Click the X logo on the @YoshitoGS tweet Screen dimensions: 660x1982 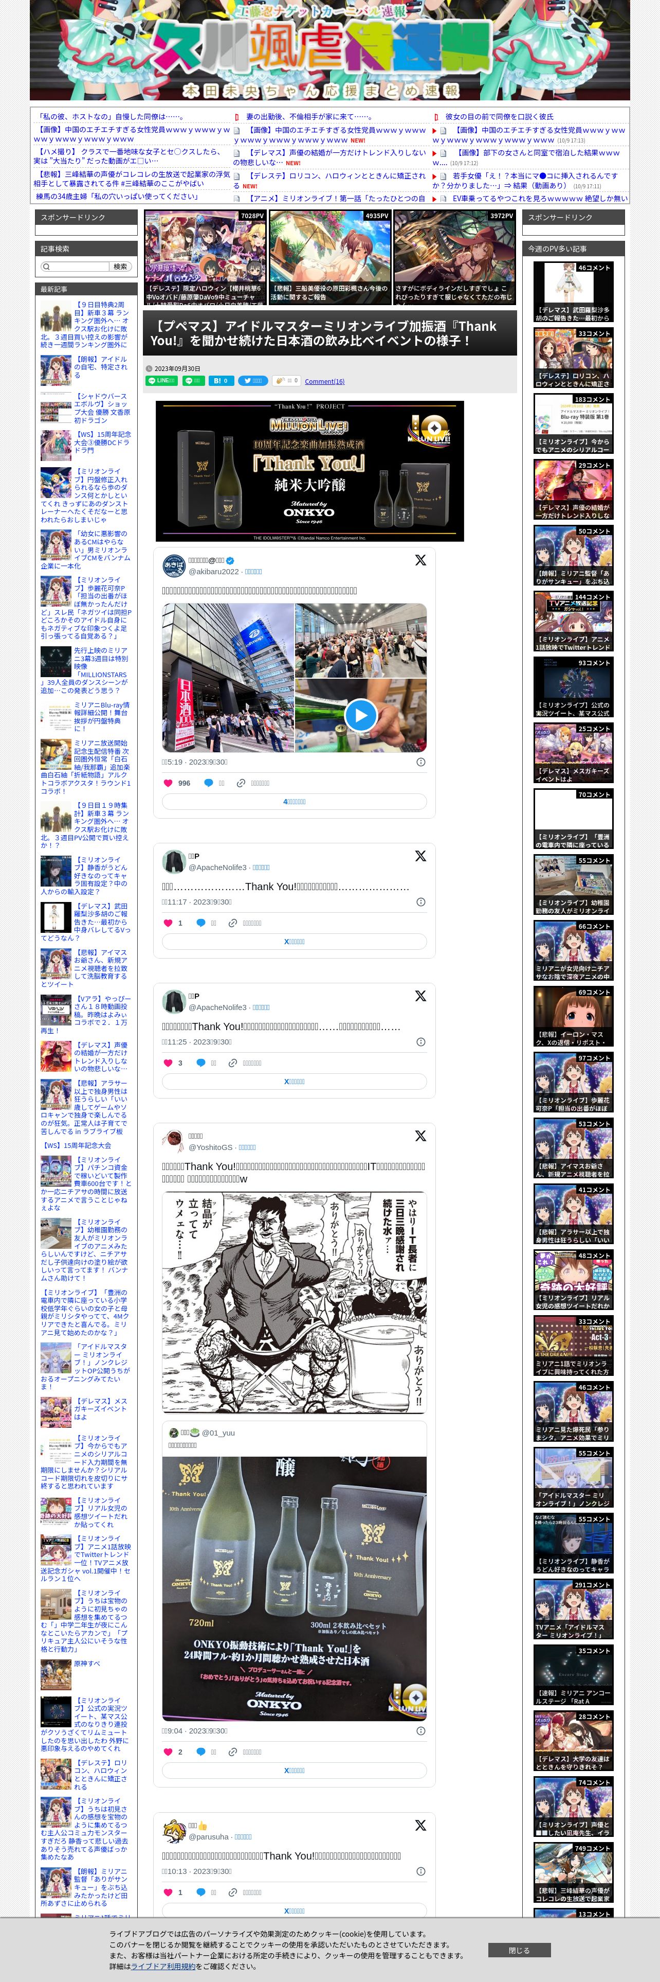420,1137
